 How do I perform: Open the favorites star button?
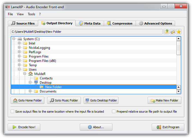[179, 32]
